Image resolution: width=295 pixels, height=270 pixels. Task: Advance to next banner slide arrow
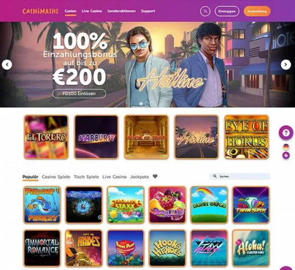(x=286, y=65)
